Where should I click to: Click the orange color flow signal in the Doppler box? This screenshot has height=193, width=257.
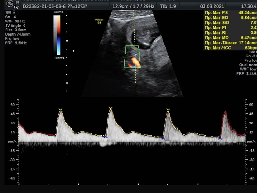click(x=136, y=62)
